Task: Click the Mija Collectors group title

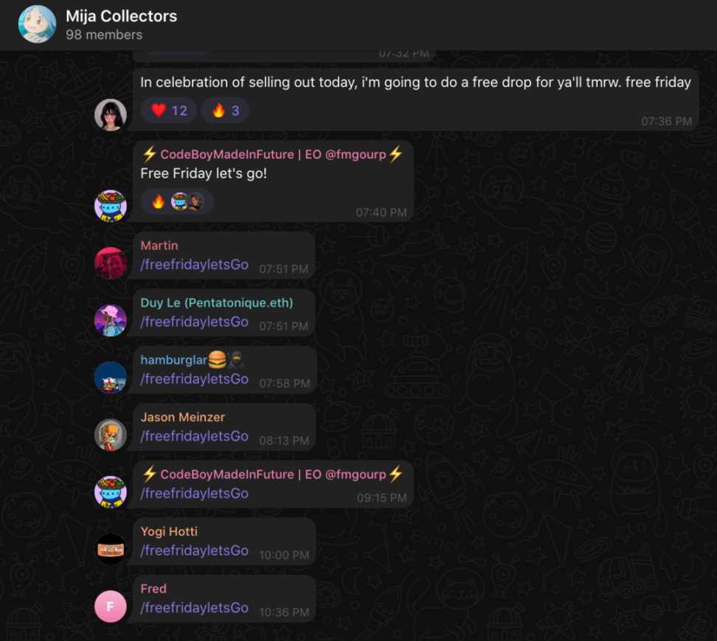Action: click(121, 16)
